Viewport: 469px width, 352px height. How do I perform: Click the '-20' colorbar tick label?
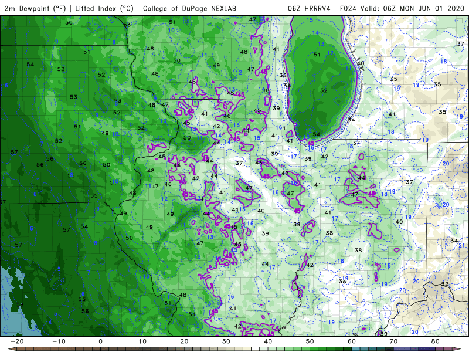click(x=17, y=341)
